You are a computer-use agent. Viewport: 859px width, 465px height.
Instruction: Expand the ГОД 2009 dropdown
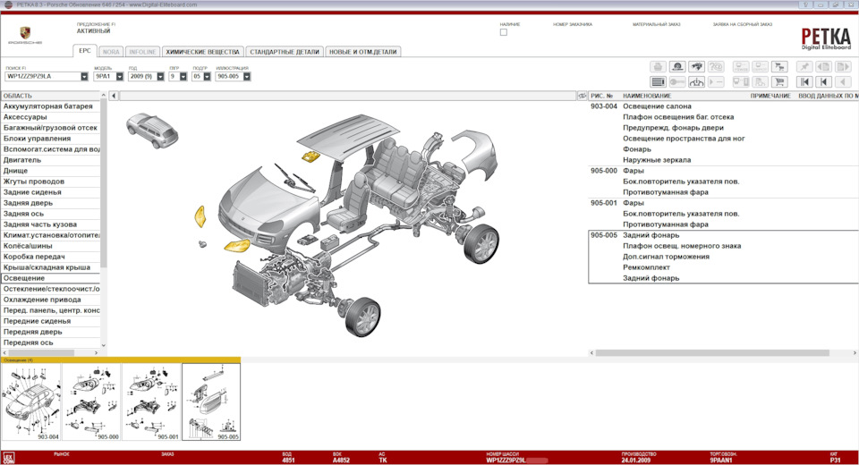click(160, 77)
